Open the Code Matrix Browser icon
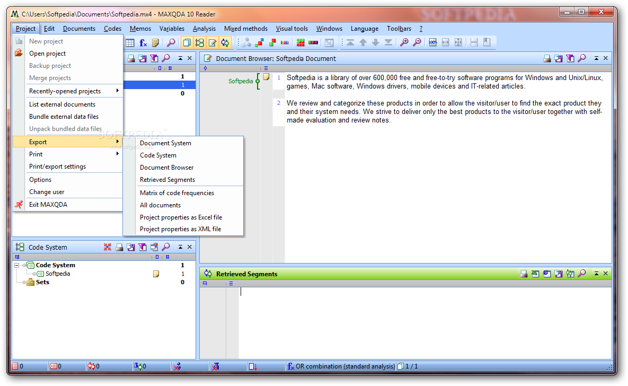Screen dimensions: 628x386 [x=259, y=42]
